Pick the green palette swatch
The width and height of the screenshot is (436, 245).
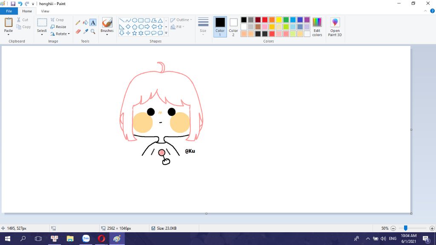pyautogui.click(x=286, y=20)
